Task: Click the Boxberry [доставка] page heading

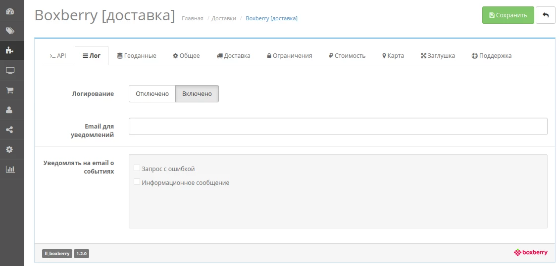Action: coord(105,16)
